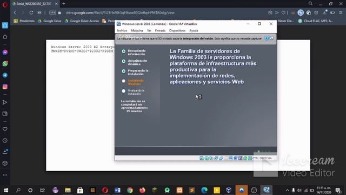
Task: Open the Google Drive bookmark
Action: coord(49,21)
